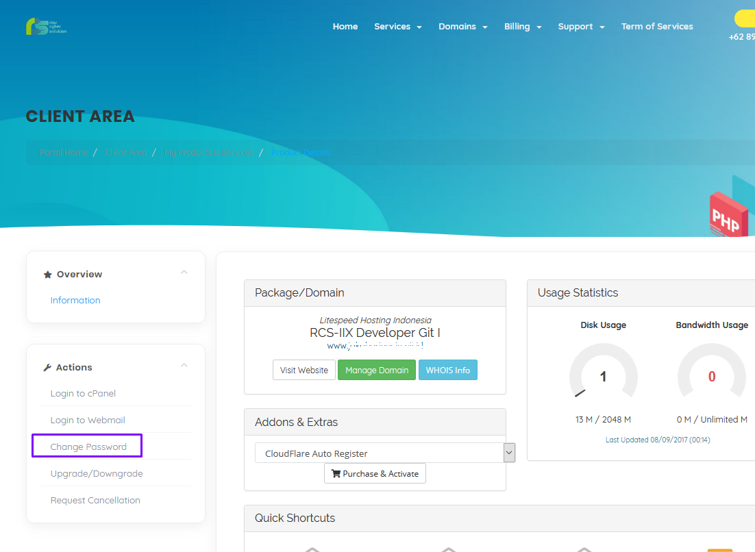Click Request Cancellation link

click(x=95, y=500)
